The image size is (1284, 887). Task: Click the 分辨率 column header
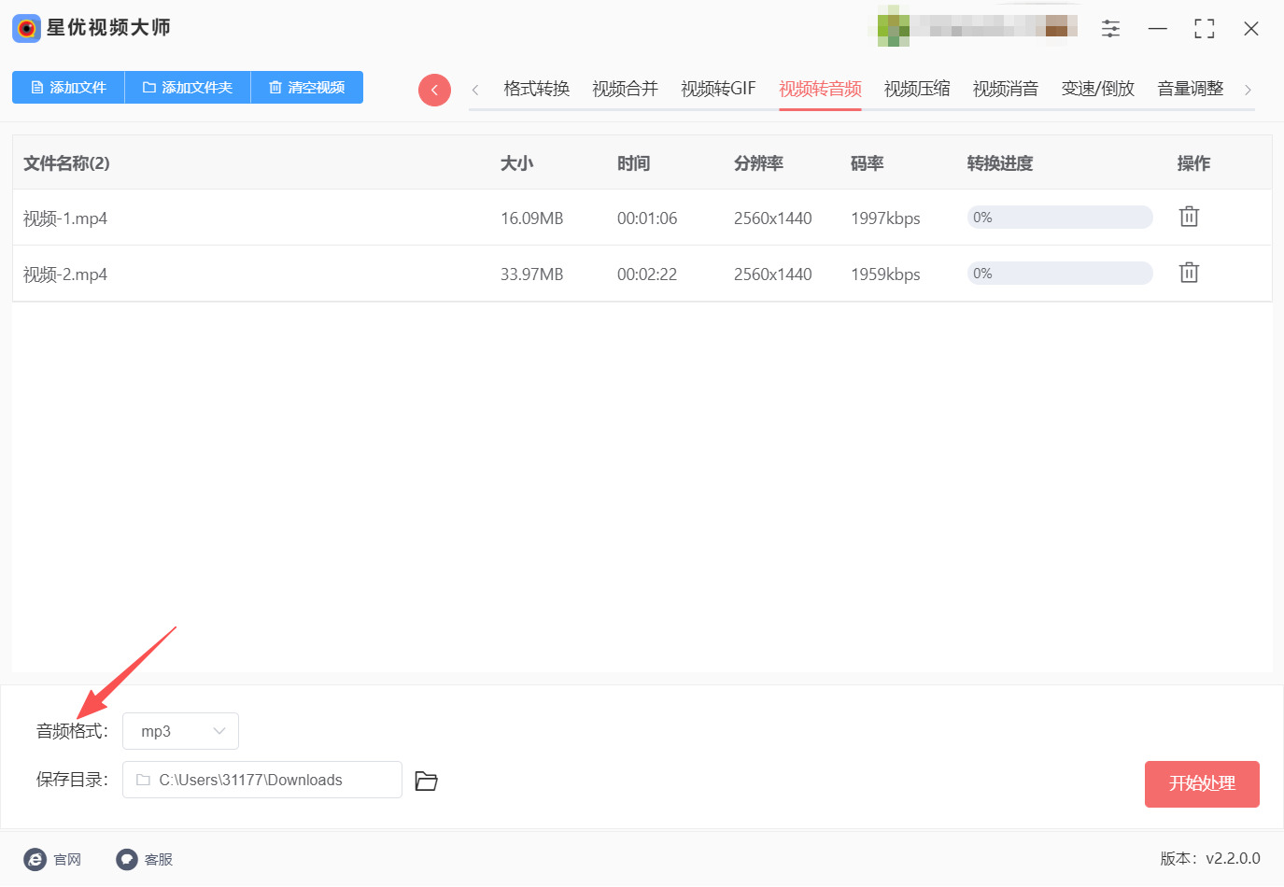758,163
